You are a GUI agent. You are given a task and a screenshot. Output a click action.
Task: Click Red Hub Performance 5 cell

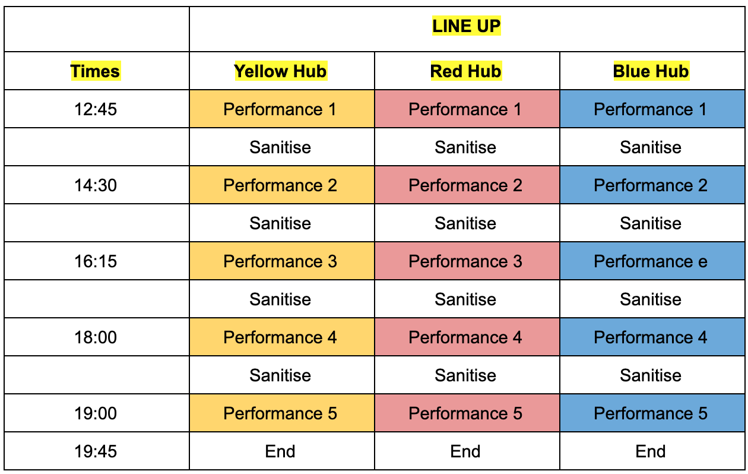point(467,413)
